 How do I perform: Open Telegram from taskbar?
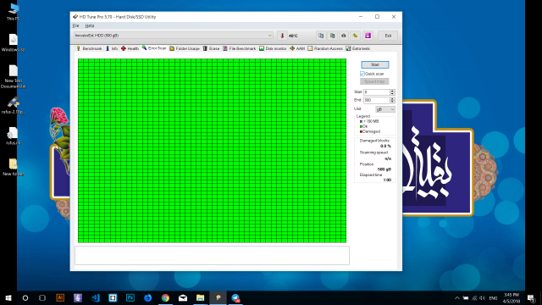[x=235, y=297]
